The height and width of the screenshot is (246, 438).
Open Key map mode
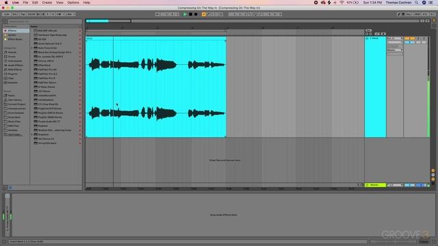409,14
